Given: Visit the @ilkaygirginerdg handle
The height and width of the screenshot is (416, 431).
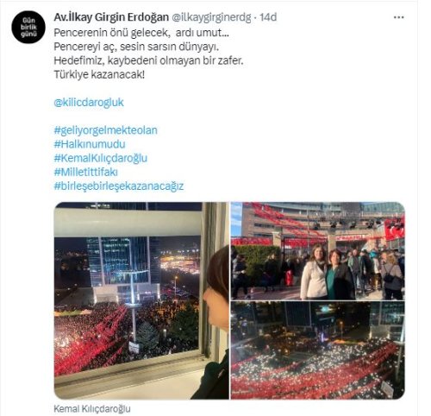Looking at the screenshot, I should click(211, 17).
